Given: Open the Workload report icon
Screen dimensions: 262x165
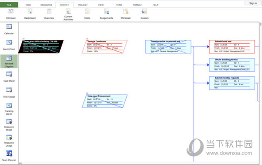Looking at the screenshot, I should pos(126,11).
